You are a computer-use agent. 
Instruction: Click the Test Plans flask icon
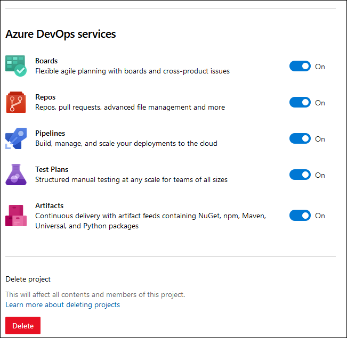[16, 175]
